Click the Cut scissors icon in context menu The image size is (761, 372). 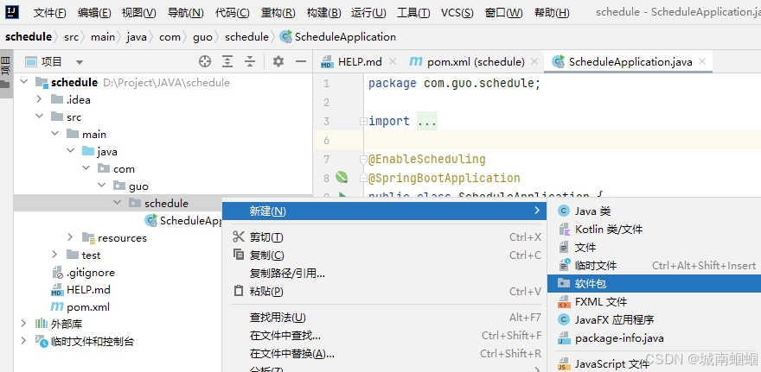[x=239, y=236]
